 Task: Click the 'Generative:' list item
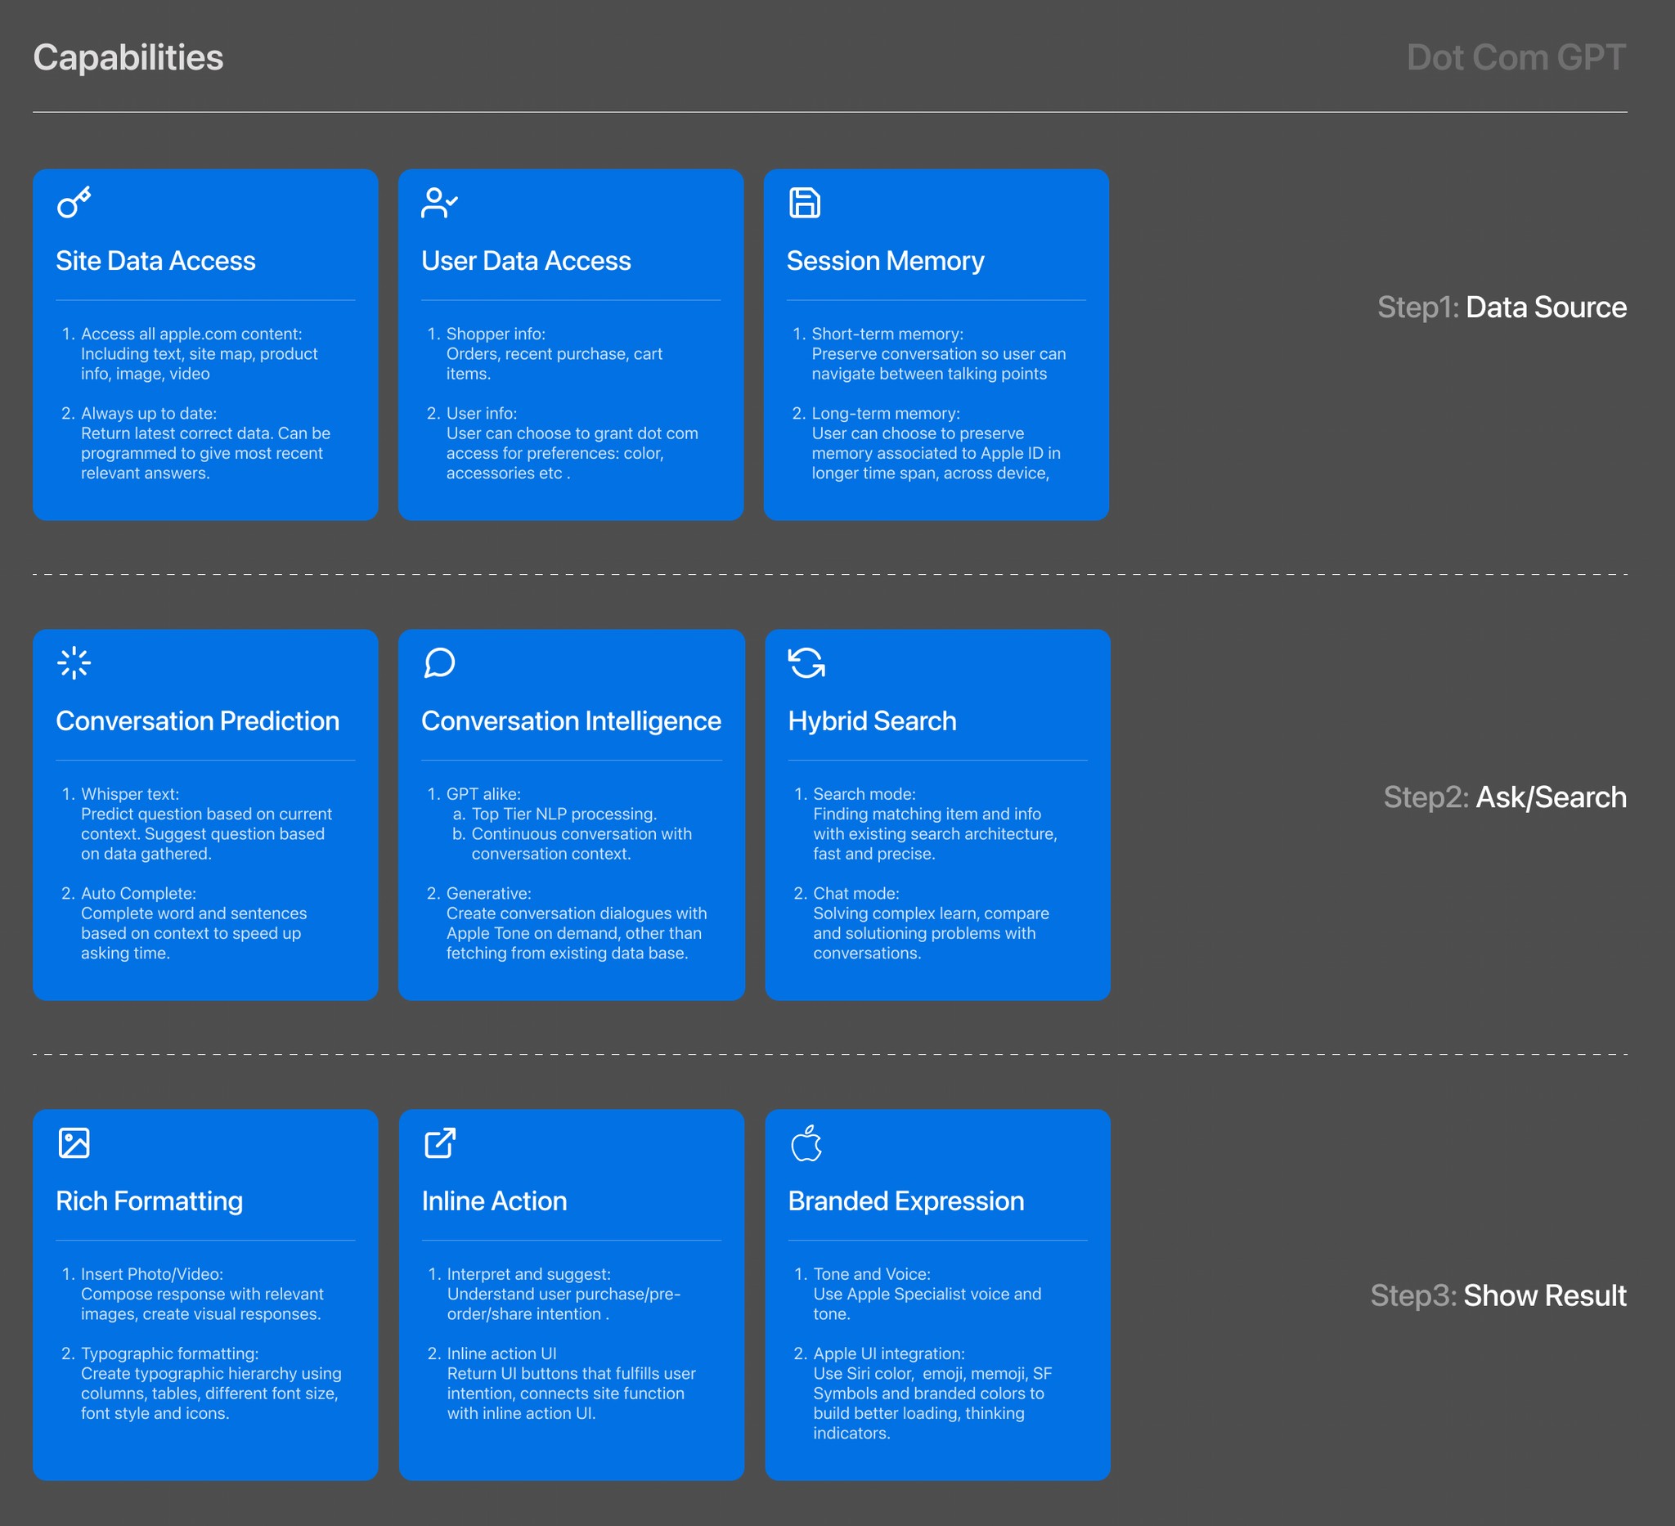pos(488,894)
